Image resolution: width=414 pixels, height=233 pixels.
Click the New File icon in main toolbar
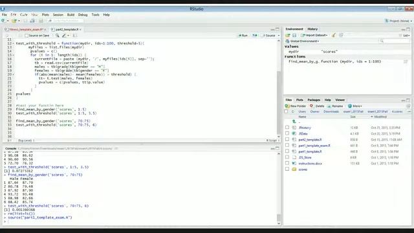click(3, 21)
